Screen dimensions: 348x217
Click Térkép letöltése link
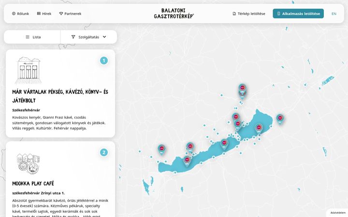pyautogui.click(x=249, y=14)
